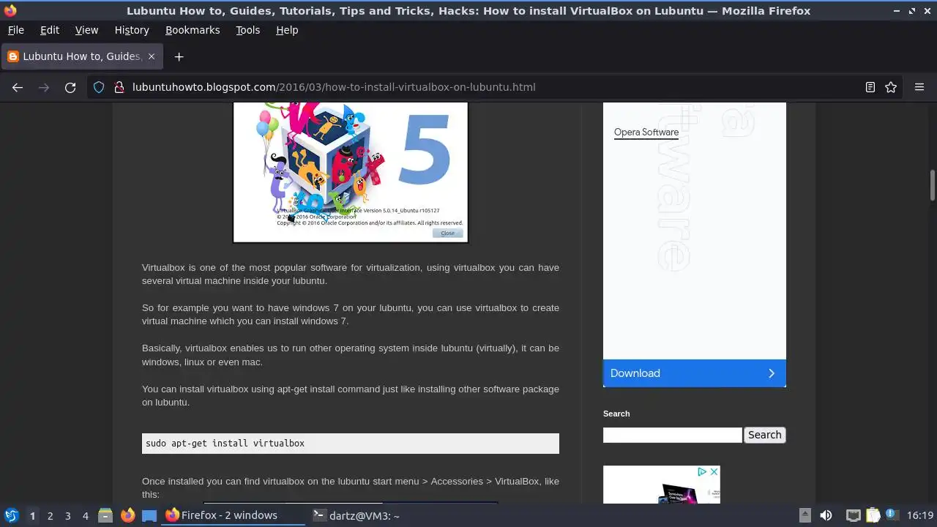Select the Lubuntu How to, Guides tab
Viewport: 937px width, 527px height.
[82, 56]
